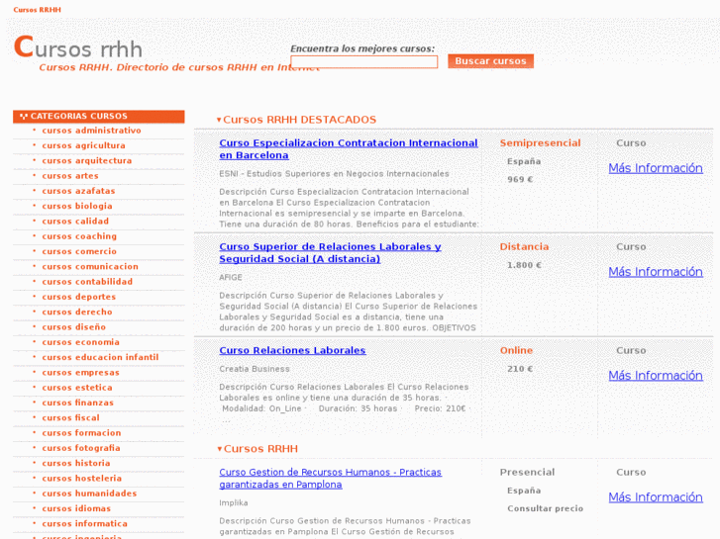Image resolution: width=720 pixels, height=539 pixels.
Task: Open cursos agricultura category
Action: [x=83, y=145]
